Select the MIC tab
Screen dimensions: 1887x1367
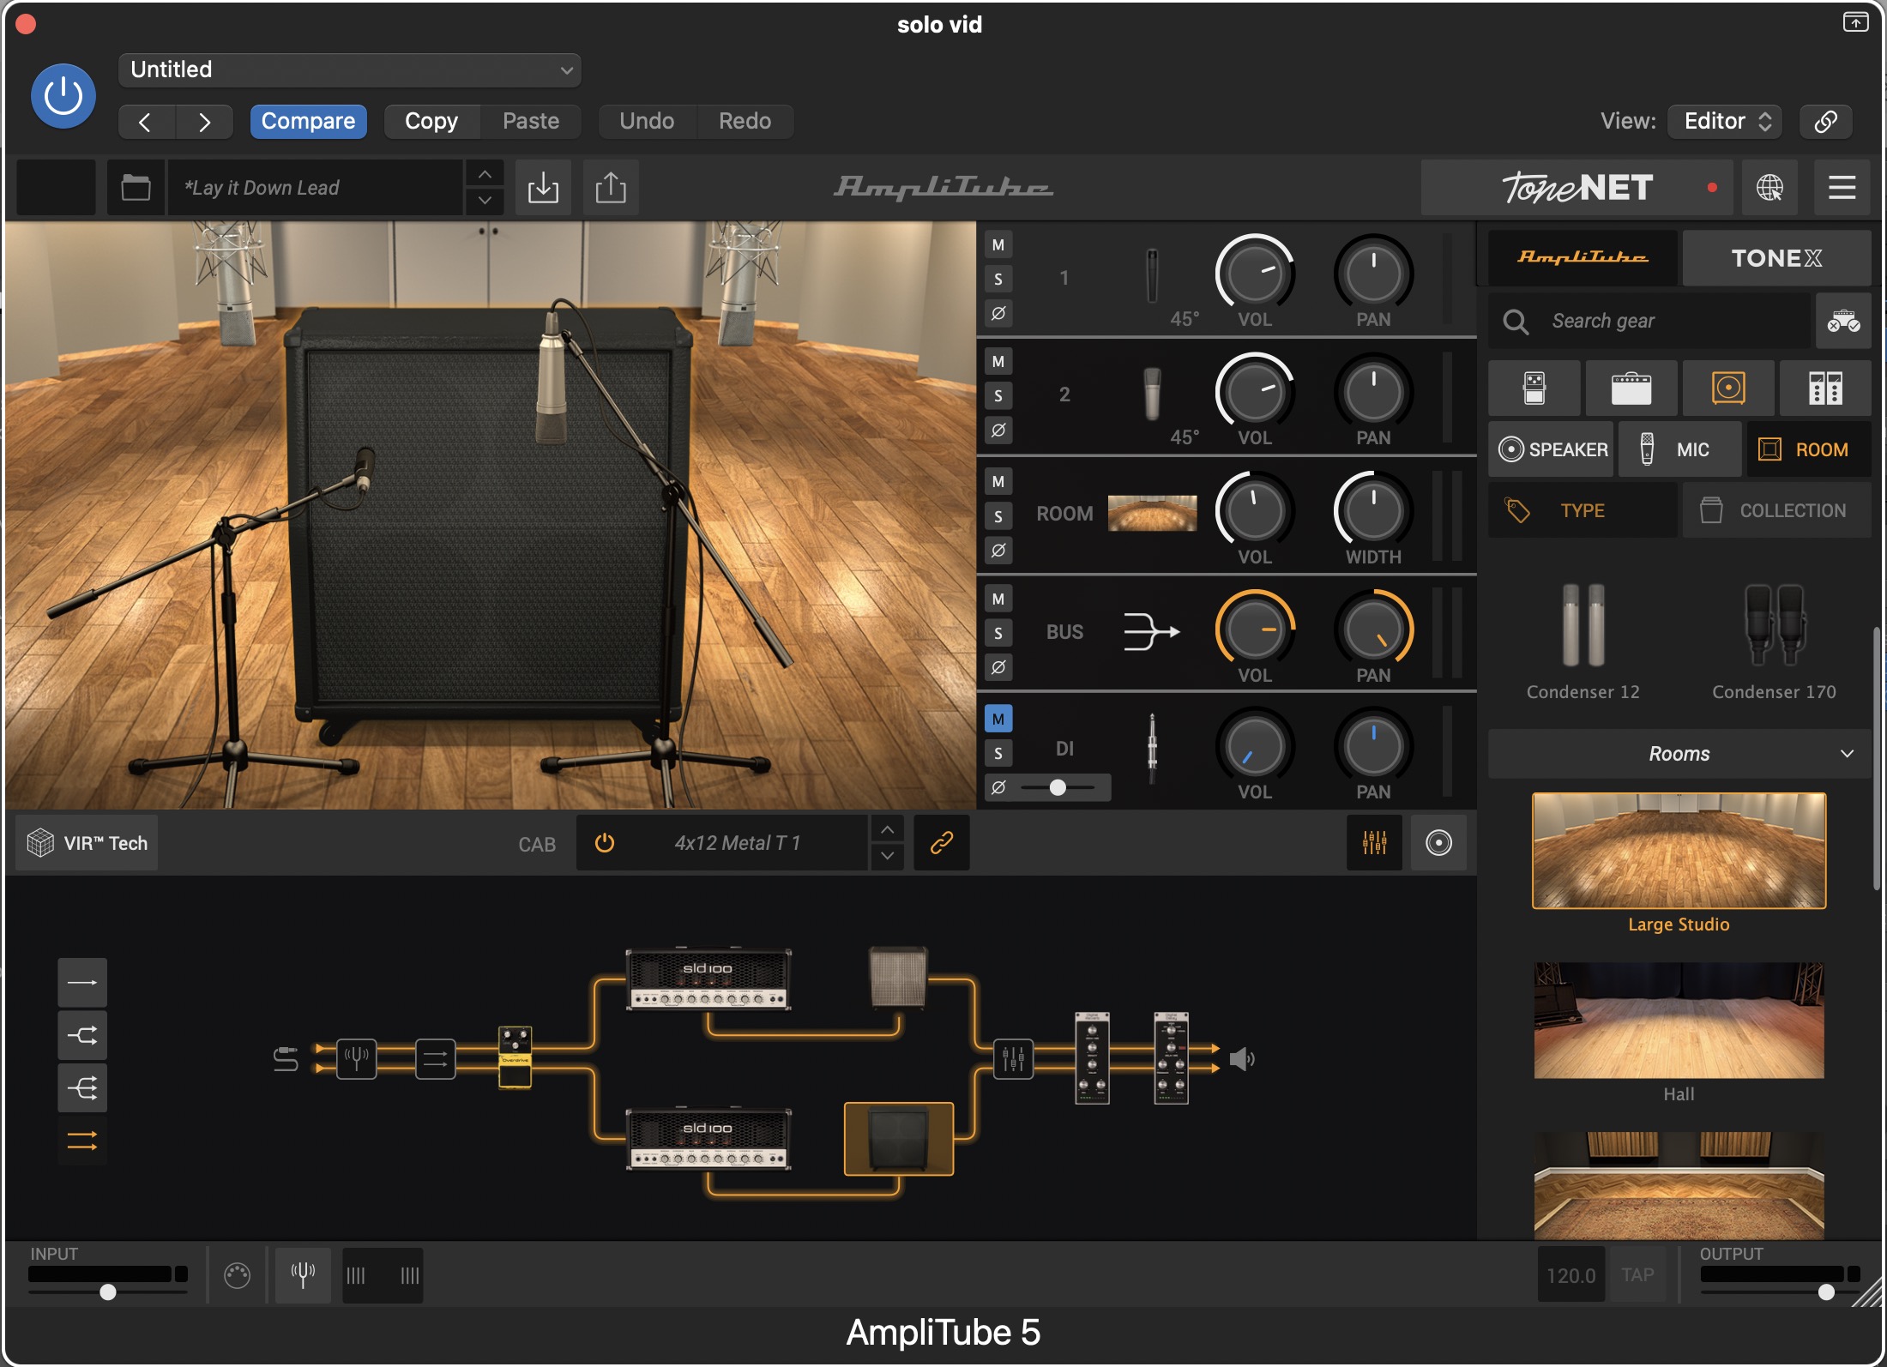(1679, 449)
